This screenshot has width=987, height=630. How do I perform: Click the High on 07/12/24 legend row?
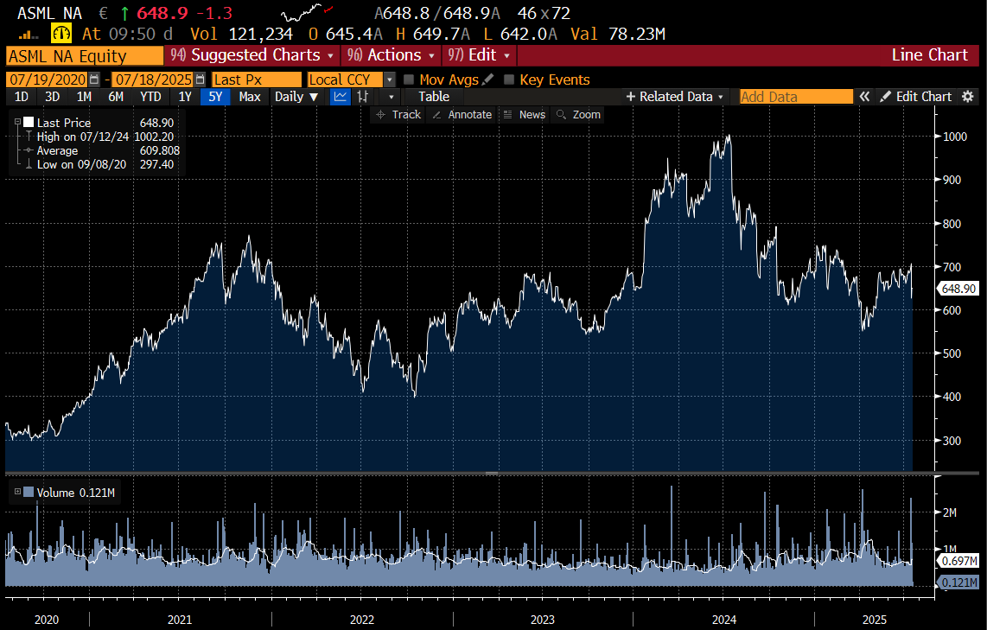pos(99,137)
